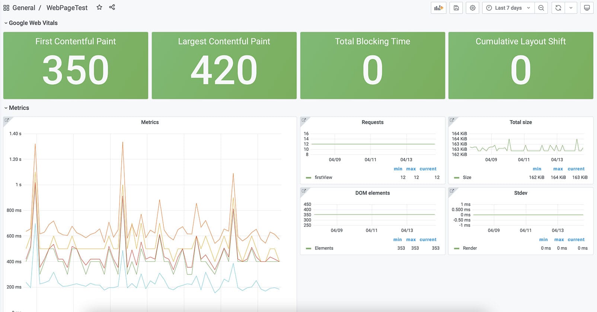Click the 163 KiB current Size value
Viewport: 597px width, 312px height.
tap(580, 178)
